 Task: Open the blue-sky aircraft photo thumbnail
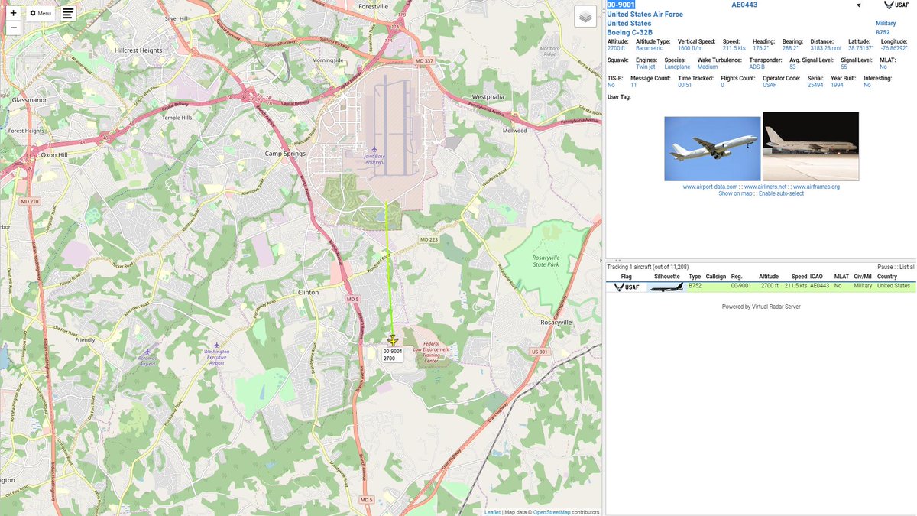[712, 148]
